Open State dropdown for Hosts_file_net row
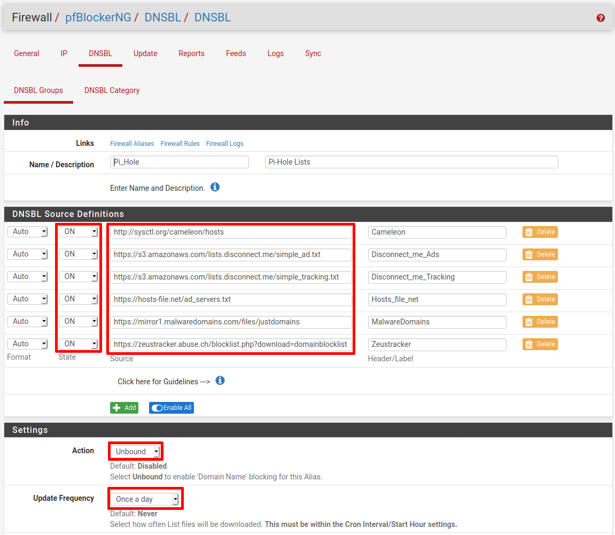Screen dimensions: 615x535 click(78, 299)
